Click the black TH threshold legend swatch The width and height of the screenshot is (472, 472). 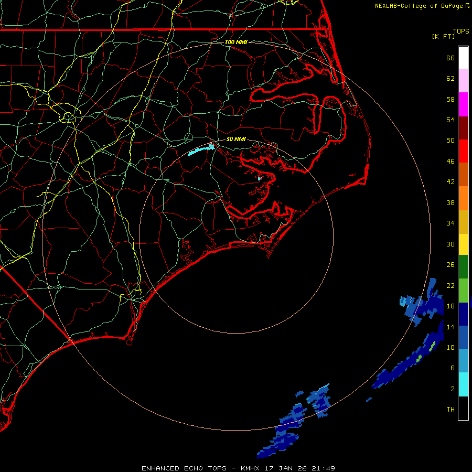463,408
